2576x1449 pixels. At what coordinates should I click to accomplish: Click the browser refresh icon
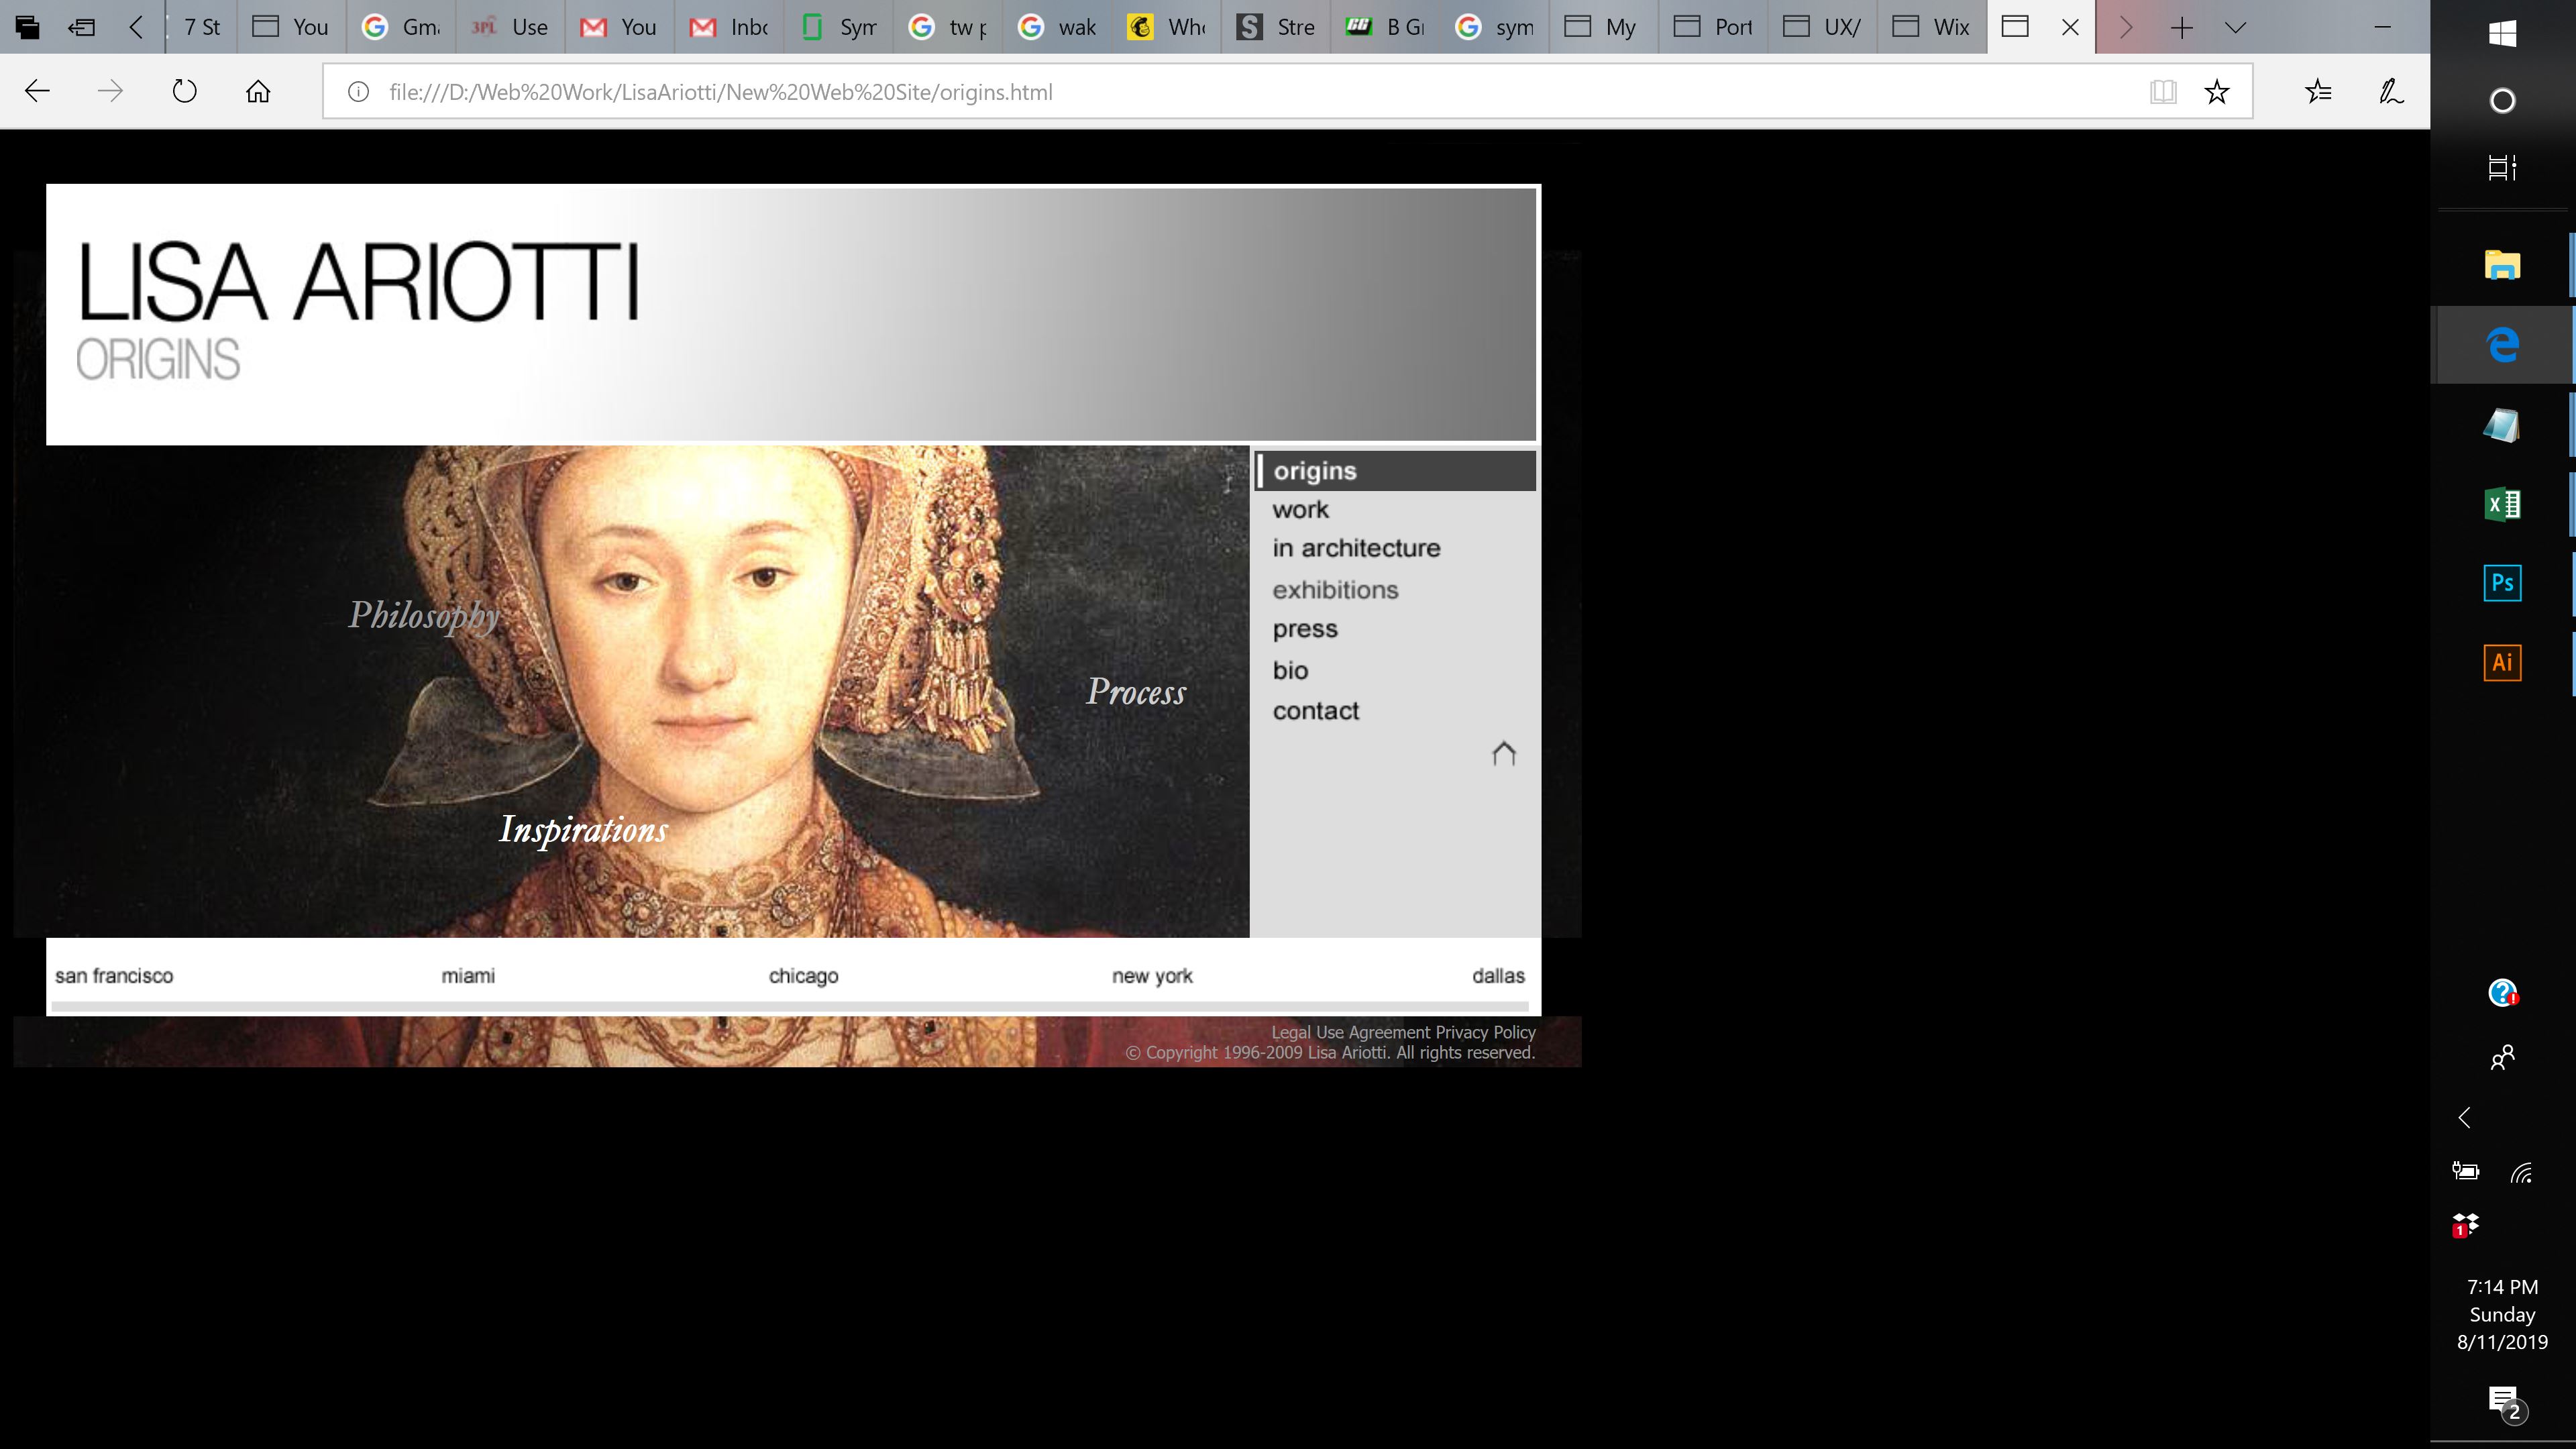coord(184,92)
